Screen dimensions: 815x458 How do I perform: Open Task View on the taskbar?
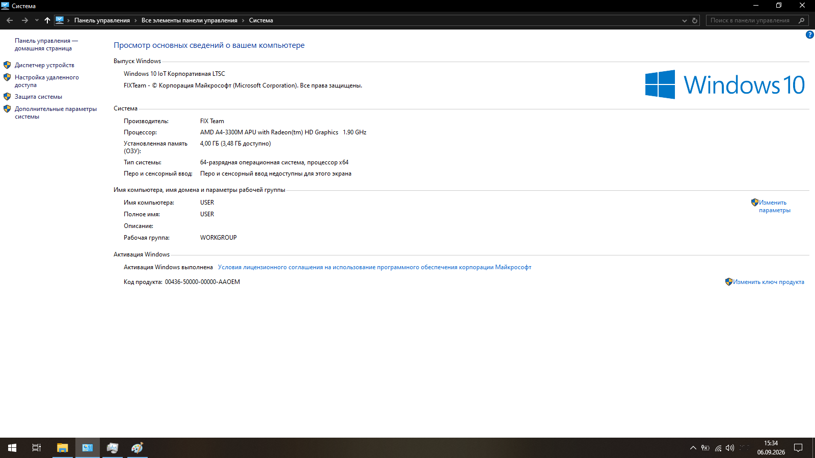click(x=37, y=448)
